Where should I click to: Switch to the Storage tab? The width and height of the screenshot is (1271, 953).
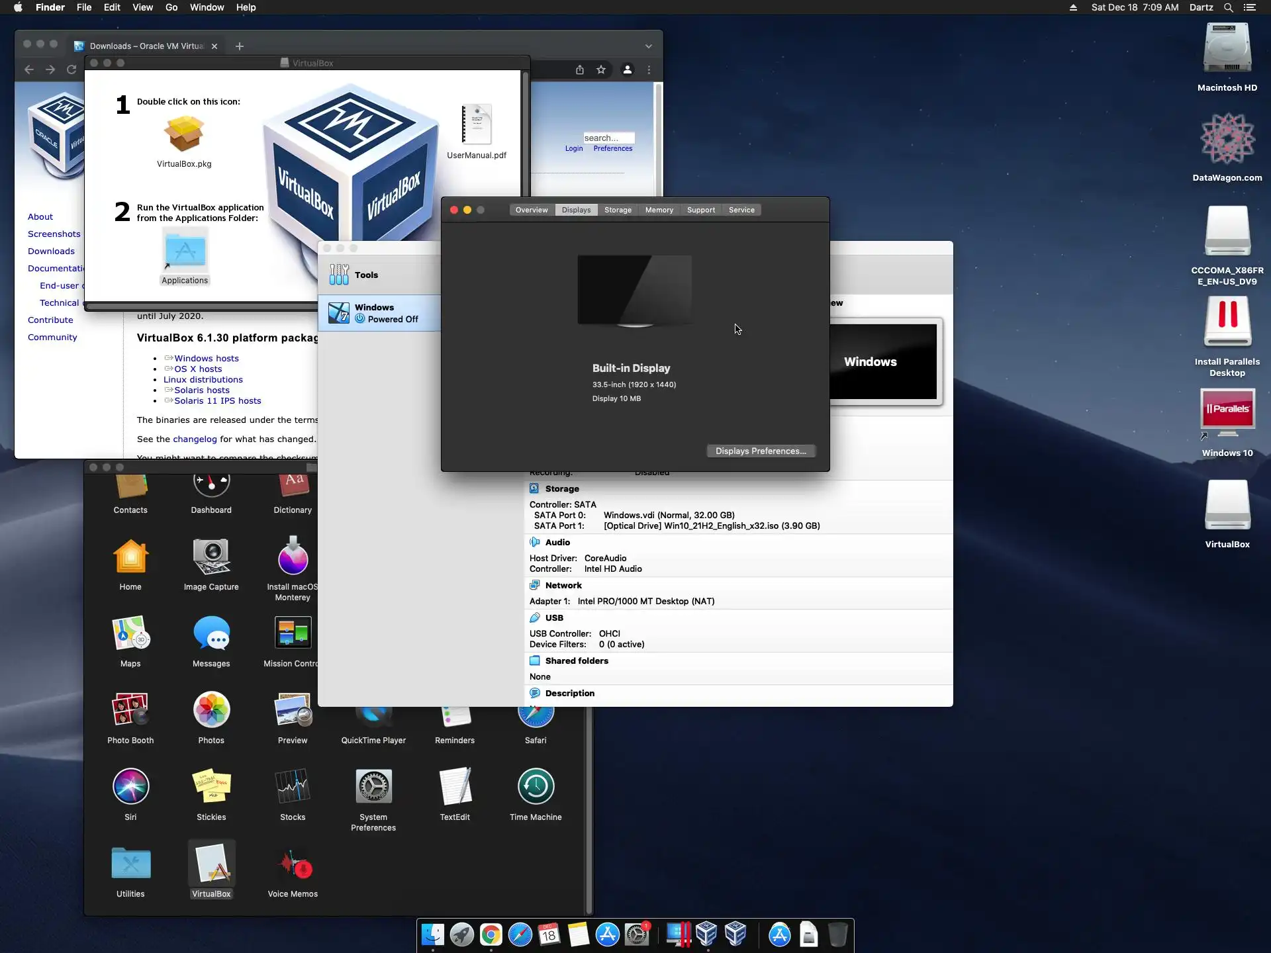point(618,210)
